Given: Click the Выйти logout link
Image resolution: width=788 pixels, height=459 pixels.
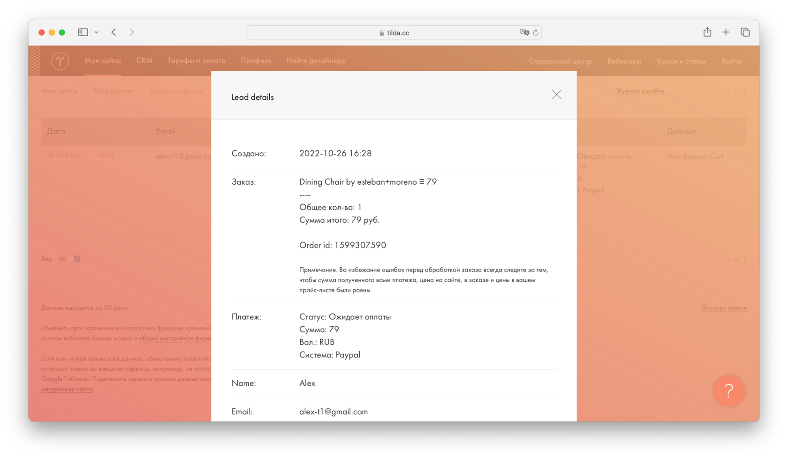Looking at the screenshot, I should click(x=731, y=61).
